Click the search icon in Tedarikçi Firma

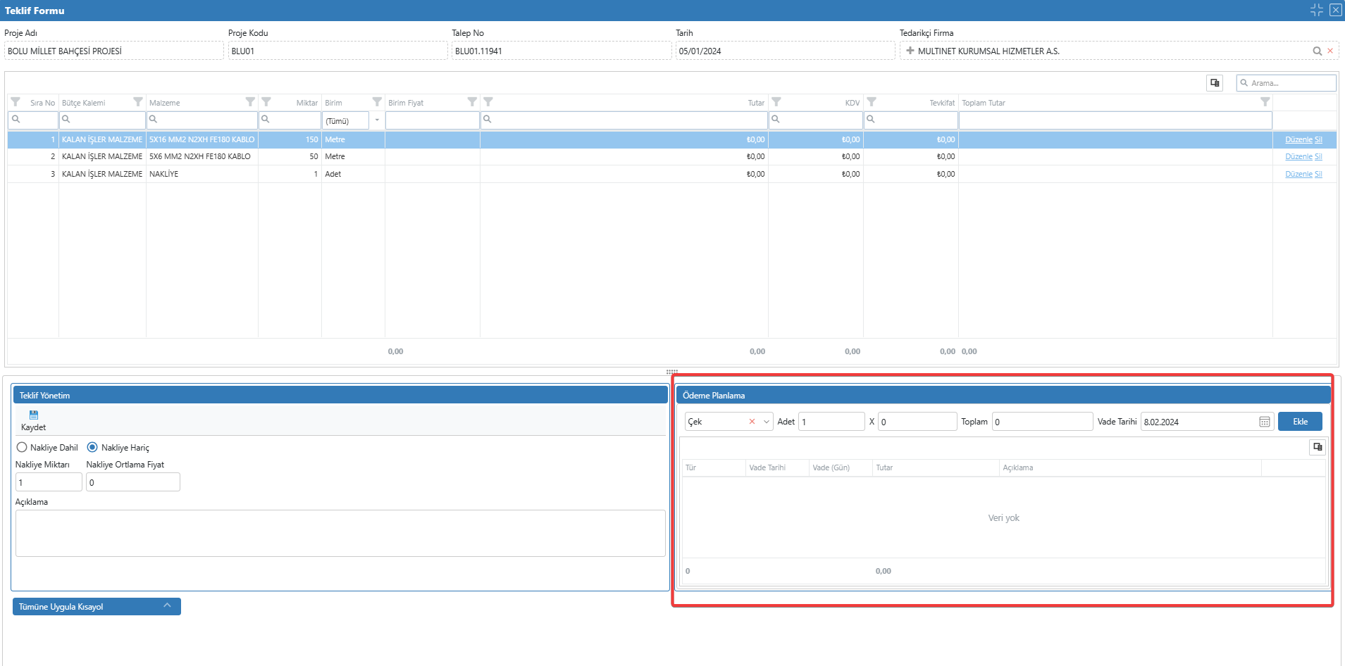point(1317,51)
